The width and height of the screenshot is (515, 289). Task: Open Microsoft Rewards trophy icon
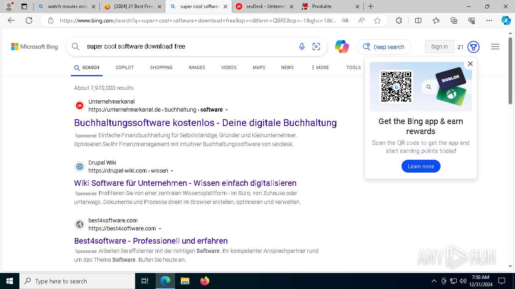tap(474, 47)
